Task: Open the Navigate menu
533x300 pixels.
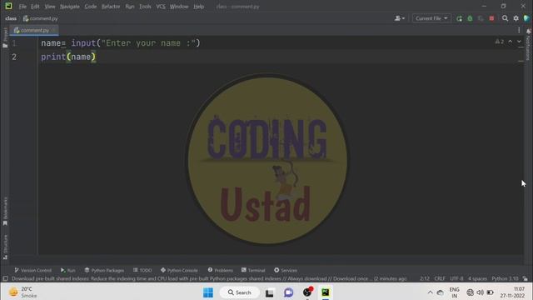Action: tap(70, 7)
